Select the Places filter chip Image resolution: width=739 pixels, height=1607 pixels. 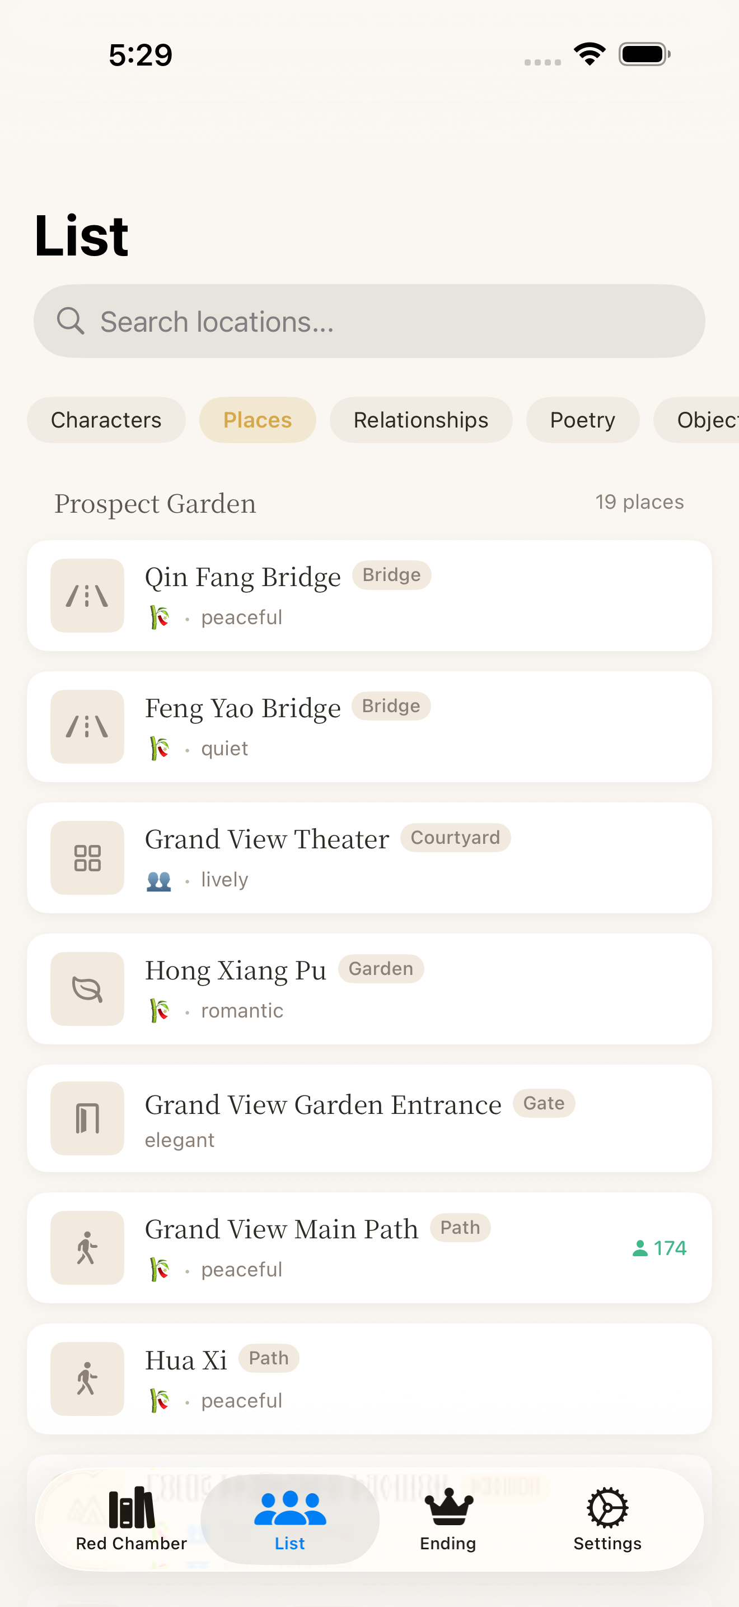click(258, 420)
